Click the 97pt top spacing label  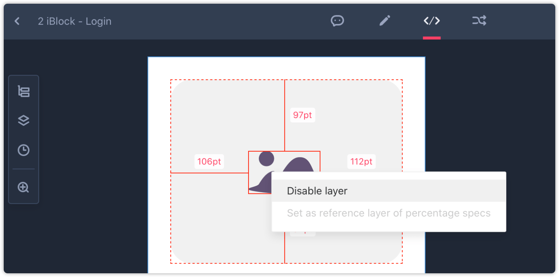pyautogui.click(x=302, y=115)
